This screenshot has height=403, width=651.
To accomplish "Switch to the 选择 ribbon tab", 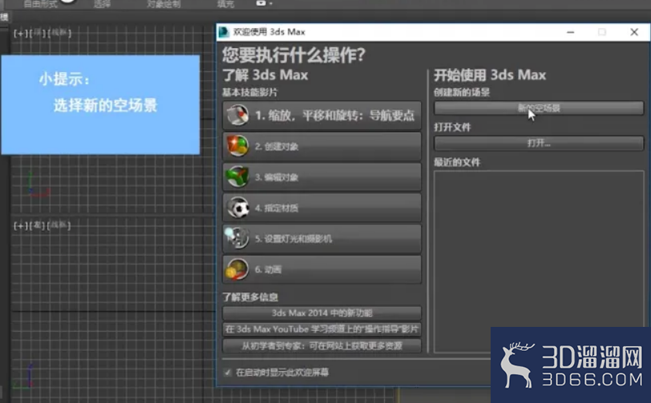I will pyautogui.click(x=102, y=4).
